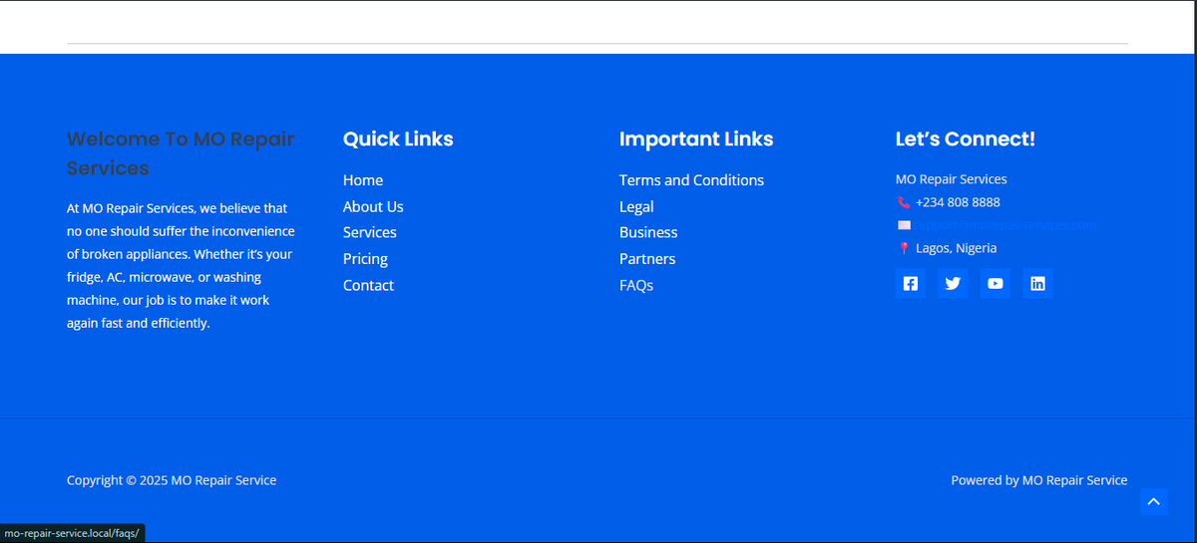Screen dimensions: 1197x543
Task: Open the About Us link
Action: click(x=373, y=206)
